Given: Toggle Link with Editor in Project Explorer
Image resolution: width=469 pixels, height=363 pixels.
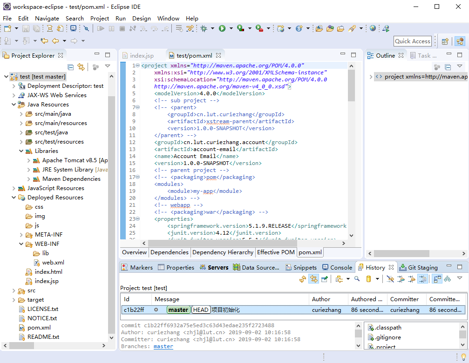Looking at the screenshot, I should (81, 67).
